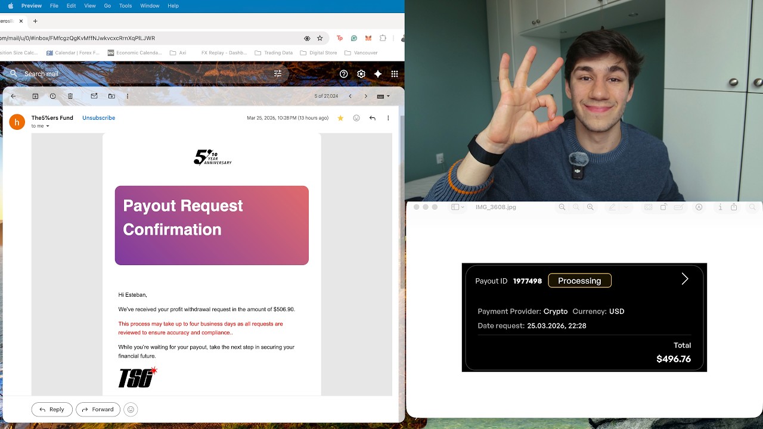This screenshot has width=763, height=429.
Task: Open input tools keyboard dropdown
Action: pyautogui.click(x=384, y=96)
